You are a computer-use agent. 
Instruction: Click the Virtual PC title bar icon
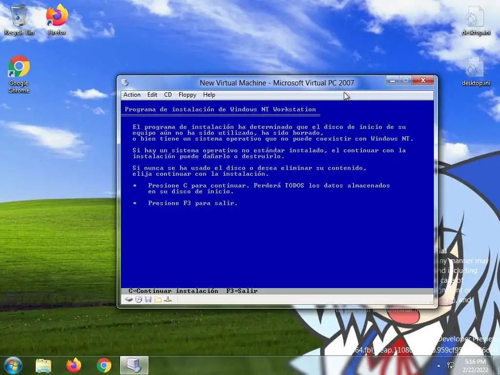(x=125, y=83)
